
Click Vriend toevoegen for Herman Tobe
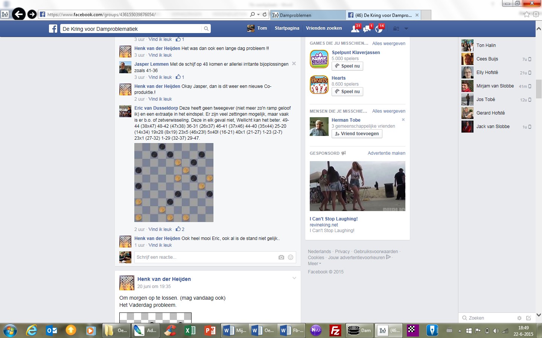click(357, 134)
